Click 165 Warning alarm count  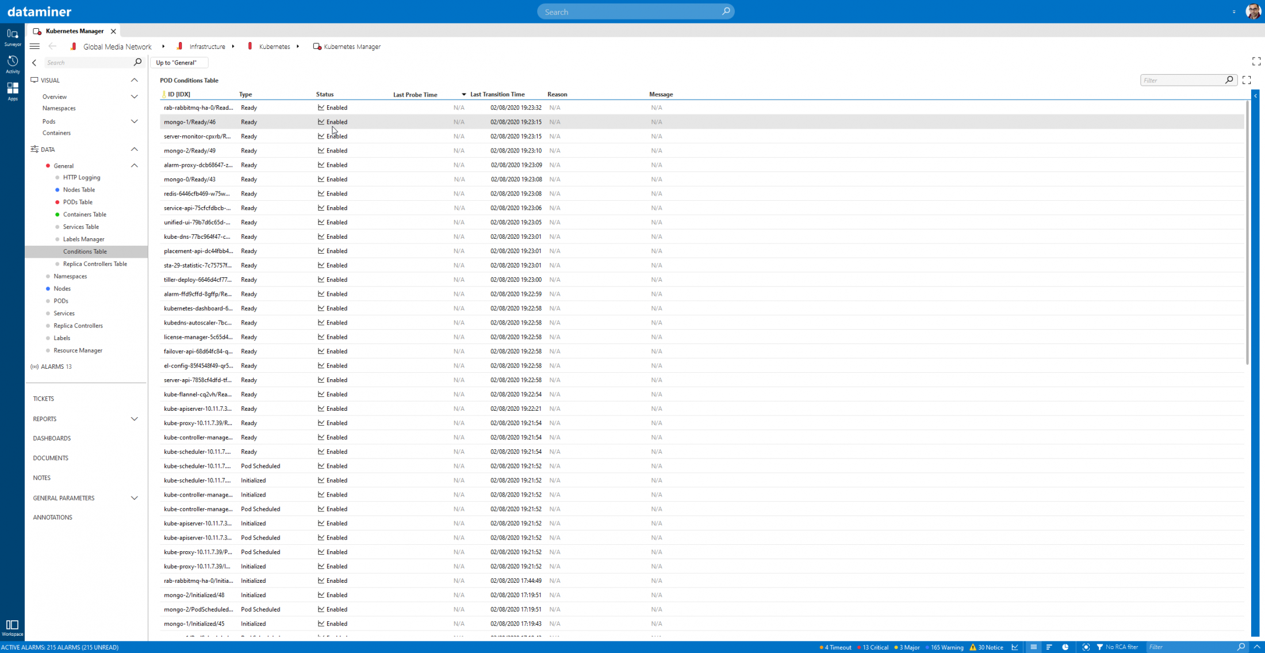(x=945, y=647)
